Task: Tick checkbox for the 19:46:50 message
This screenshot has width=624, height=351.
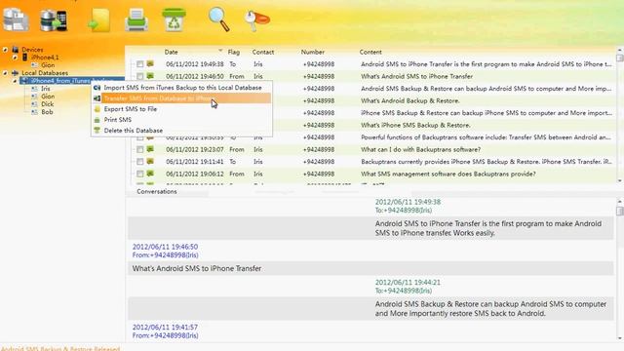Action: (140, 76)
